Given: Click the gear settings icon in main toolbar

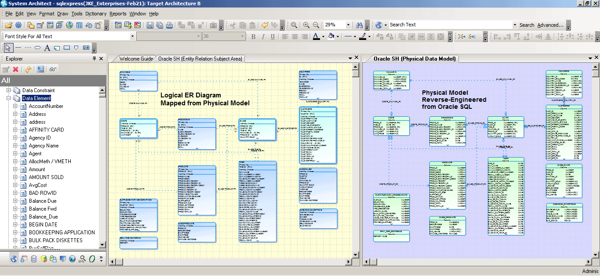Looking at the screenshot, I should 18,25.
